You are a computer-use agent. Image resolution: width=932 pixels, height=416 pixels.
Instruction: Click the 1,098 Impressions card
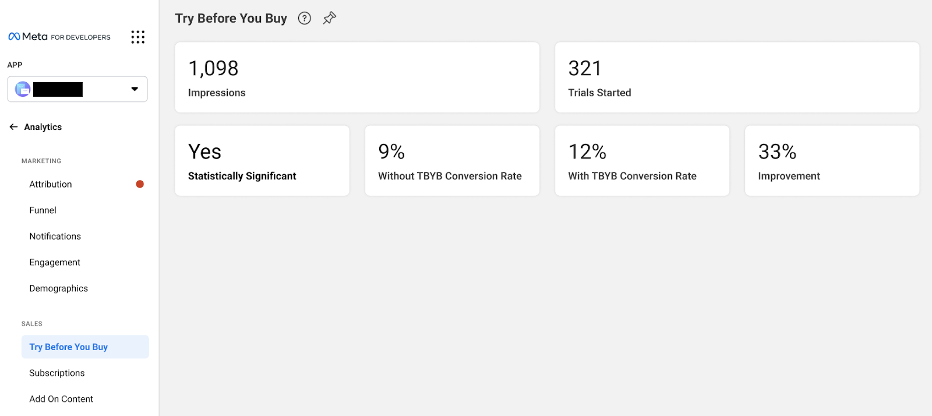(357, 77)
